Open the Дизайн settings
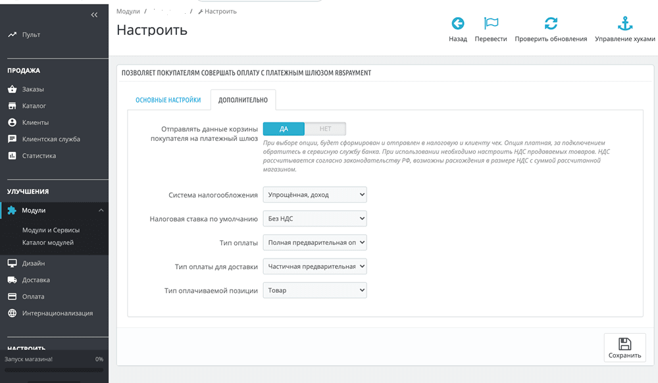The width and height of the screenshot is (658, 383). tap(30, 263)
